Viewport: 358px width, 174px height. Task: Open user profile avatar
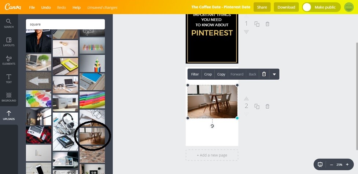coord(348,7)
